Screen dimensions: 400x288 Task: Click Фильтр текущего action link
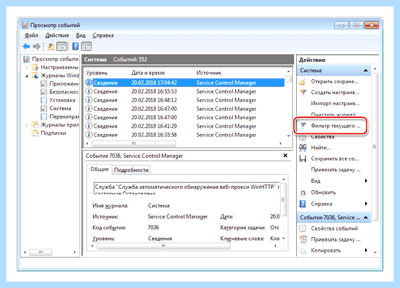click(x=335, y=126)
